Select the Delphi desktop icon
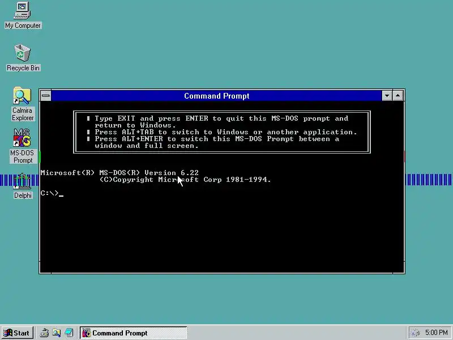Image resolution: width=453 pixels, height=340 pixels. pyautogui.click(x=23, y=186)
